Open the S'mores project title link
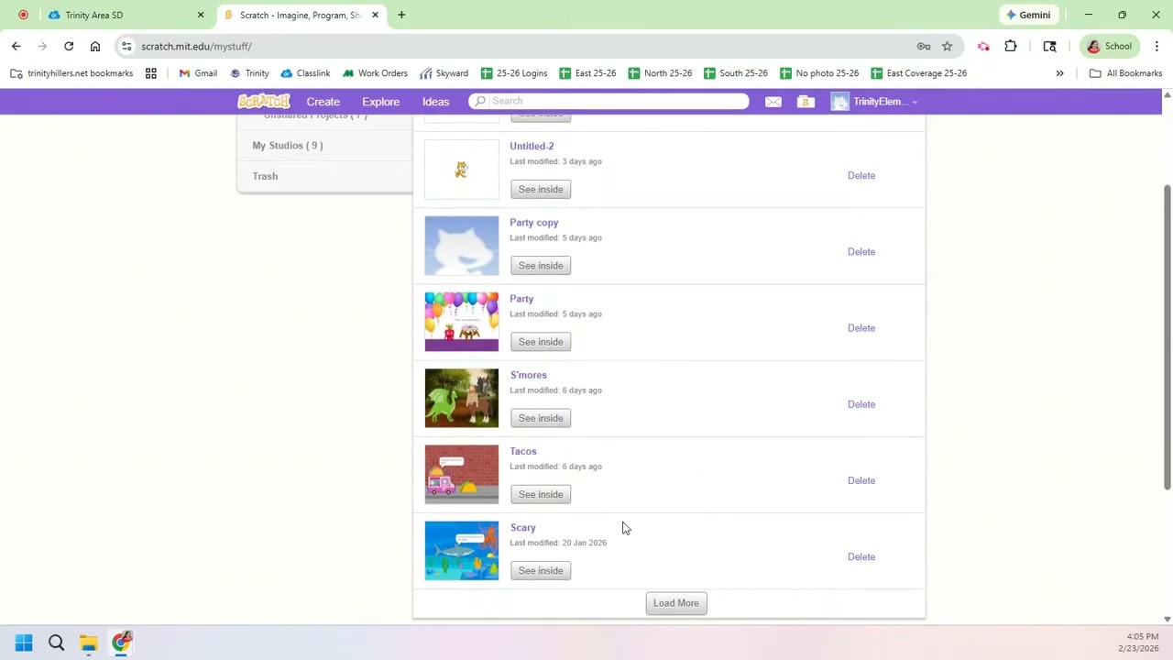Image resolution: width=1173 pixels, height=660 pixels. (529, 375)
